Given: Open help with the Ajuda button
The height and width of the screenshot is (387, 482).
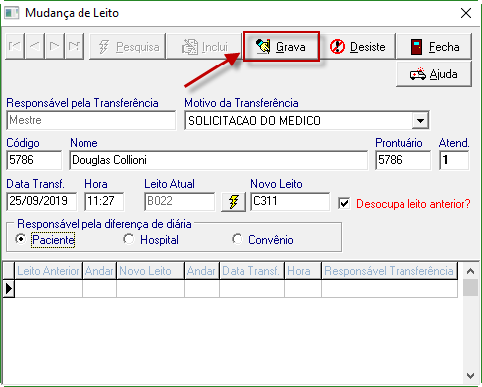Looking at the screenshot, I should tap(433, 74).
